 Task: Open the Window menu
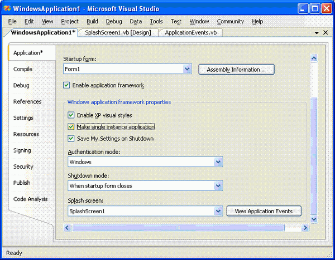[199, 22]
